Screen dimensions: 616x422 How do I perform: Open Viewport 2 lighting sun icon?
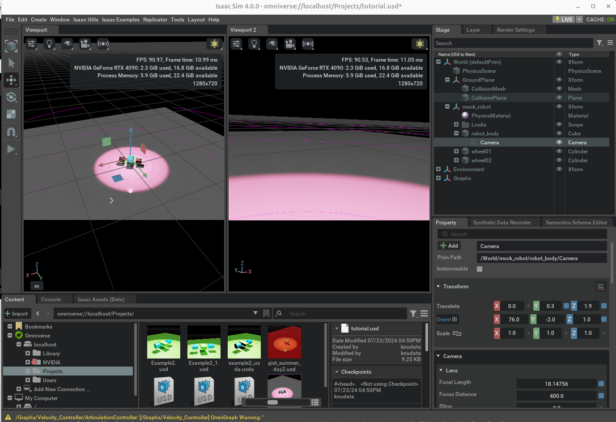[x=420, y=44]
